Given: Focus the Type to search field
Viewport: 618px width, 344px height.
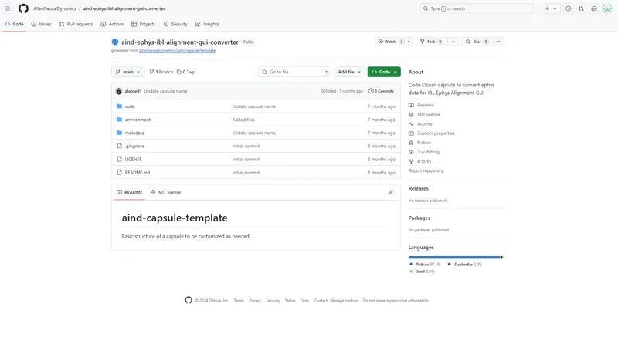Looking at the screenshot, I should tap(477, 8).
